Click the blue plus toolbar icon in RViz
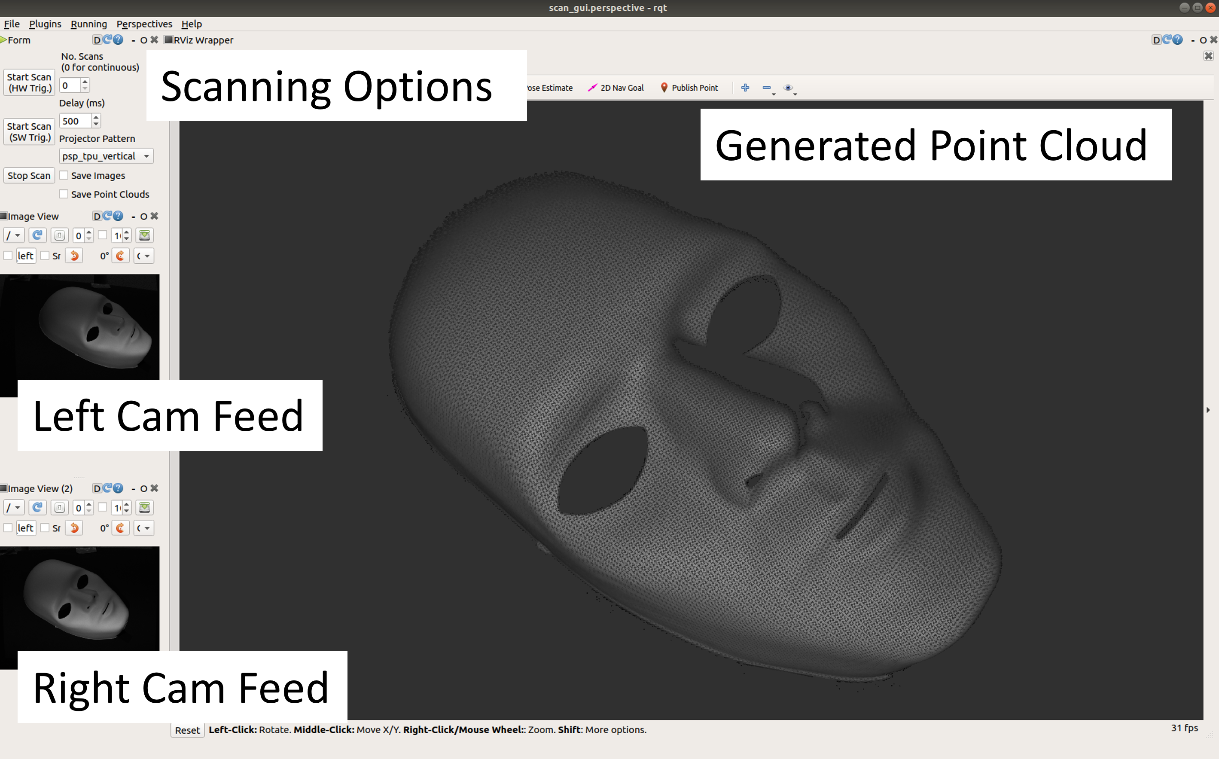This screenshot has width=1219, height=759. point(745,88)
